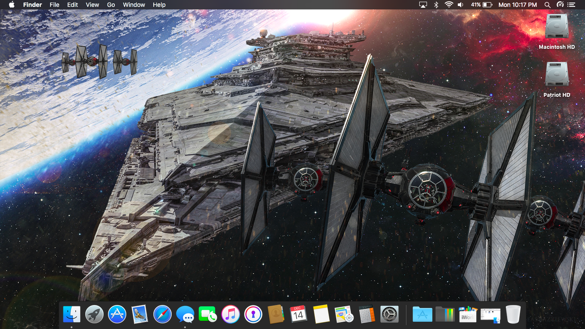Open the dark colorful folder stack in Dock
The width and height of the screenshot is (585, 329).
tap(445, 314)
